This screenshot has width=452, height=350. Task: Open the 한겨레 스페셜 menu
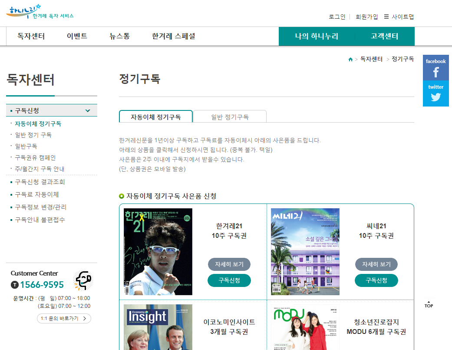point(174,36)
